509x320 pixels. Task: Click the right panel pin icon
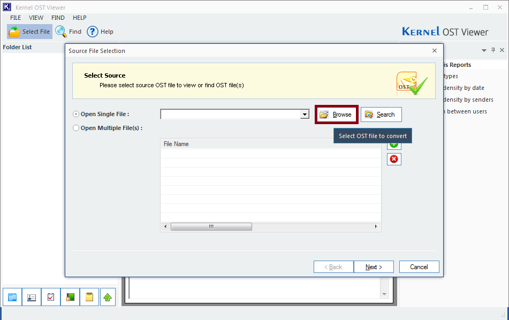(x=493, y=50)
